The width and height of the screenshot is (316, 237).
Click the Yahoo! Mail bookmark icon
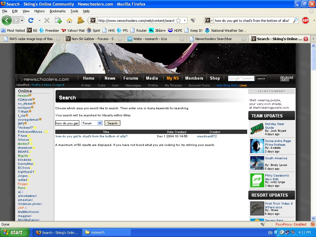64,30
